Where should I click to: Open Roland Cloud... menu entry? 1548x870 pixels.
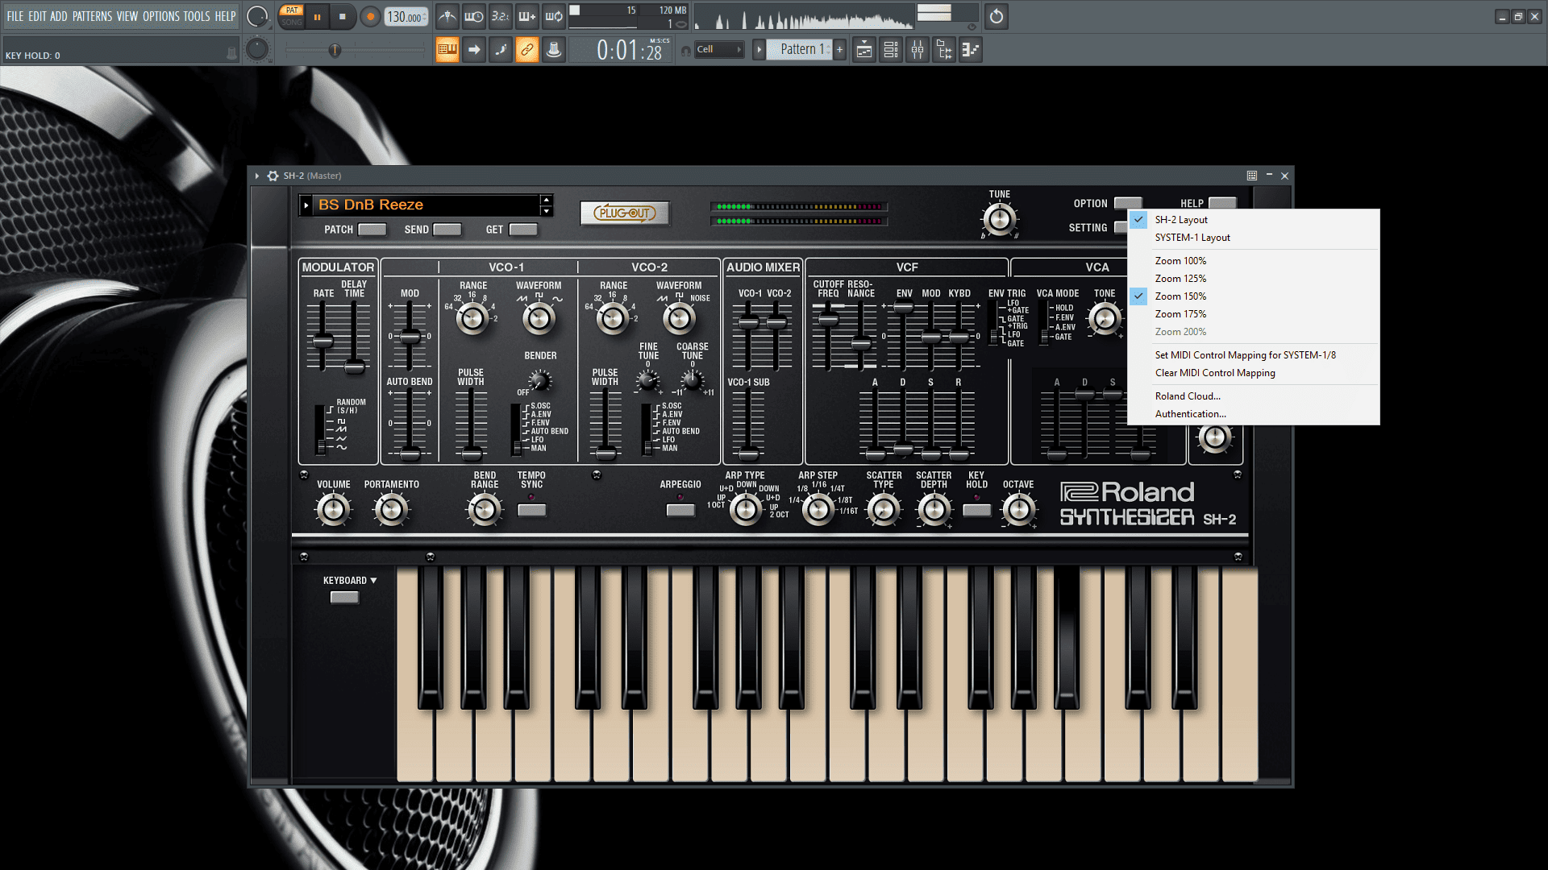[1253, 396]
